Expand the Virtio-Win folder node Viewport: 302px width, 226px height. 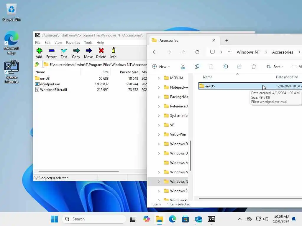click(159, 134)
